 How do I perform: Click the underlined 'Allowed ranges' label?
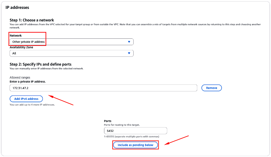20,78
